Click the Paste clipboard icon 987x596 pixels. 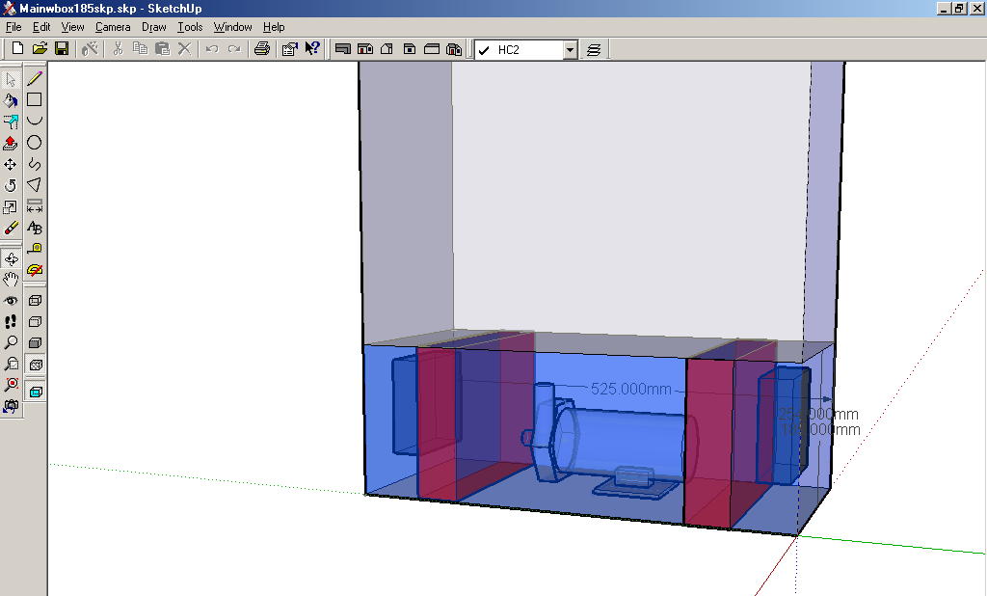(162, 48)
